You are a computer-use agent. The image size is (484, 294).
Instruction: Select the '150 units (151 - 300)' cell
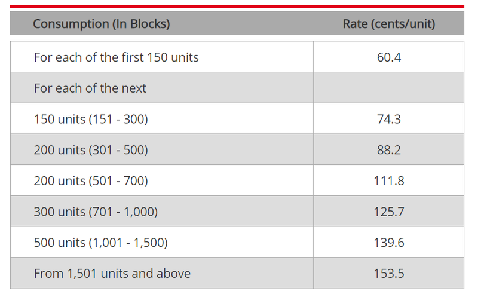[91, 119]
